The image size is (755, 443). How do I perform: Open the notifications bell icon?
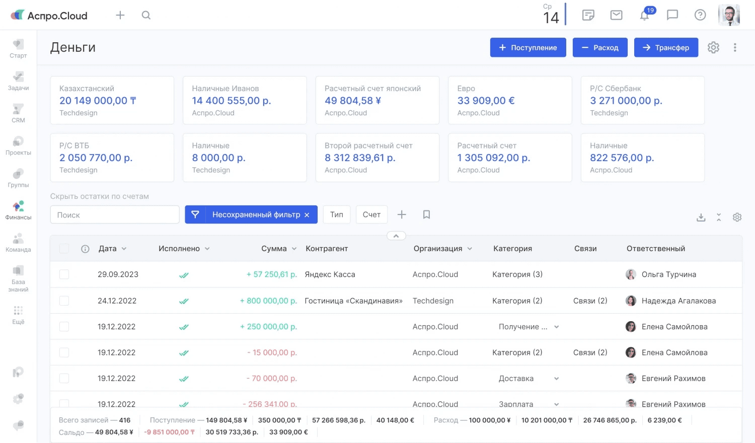tap(644, 15)
